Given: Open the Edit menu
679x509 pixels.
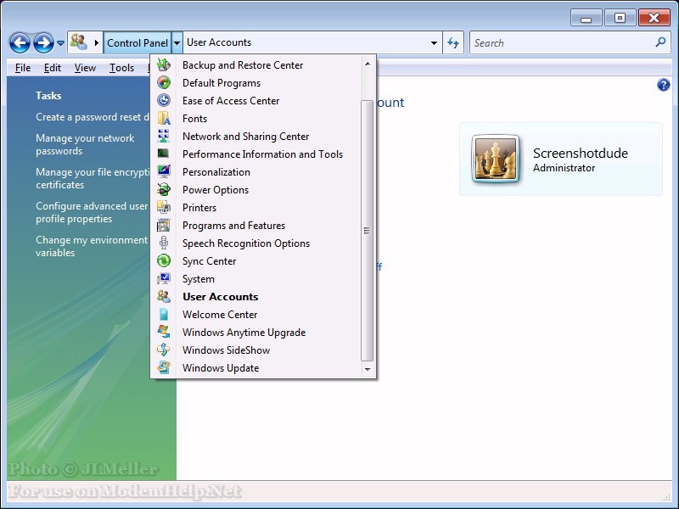Looking at the screenshot, I should click(x=53, y=68).
